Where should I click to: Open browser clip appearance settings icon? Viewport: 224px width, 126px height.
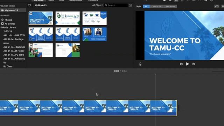coord(131,6)
